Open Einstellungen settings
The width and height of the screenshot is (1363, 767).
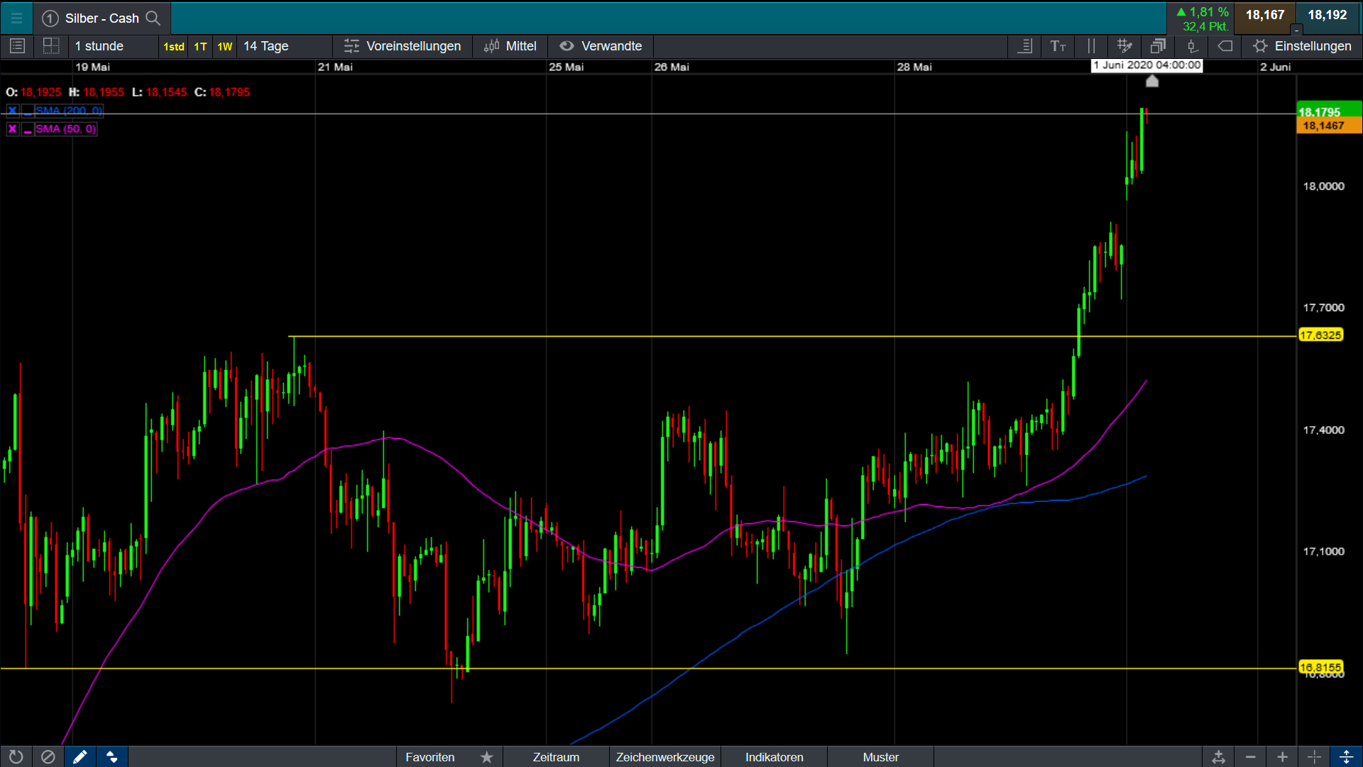coord(1302,46)
